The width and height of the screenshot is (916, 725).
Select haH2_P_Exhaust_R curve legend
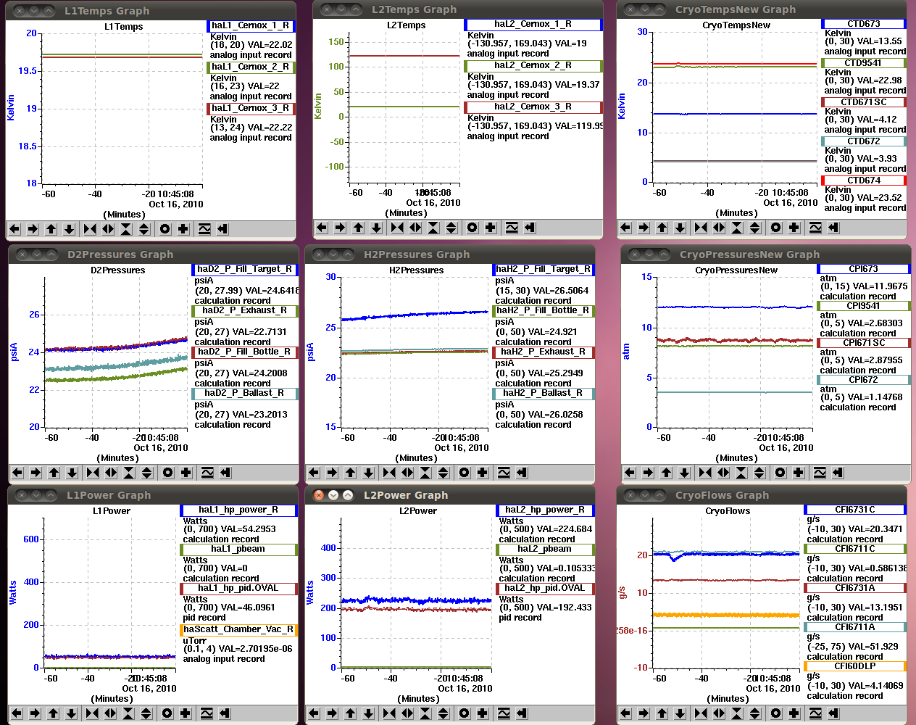pyautogui.click(x=543, y=352)
